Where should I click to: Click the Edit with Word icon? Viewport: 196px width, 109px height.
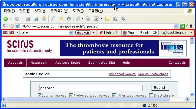click(x=96, y=19)
